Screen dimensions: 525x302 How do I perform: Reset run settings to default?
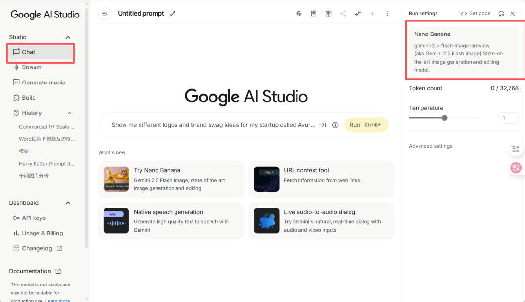point(501,14)
